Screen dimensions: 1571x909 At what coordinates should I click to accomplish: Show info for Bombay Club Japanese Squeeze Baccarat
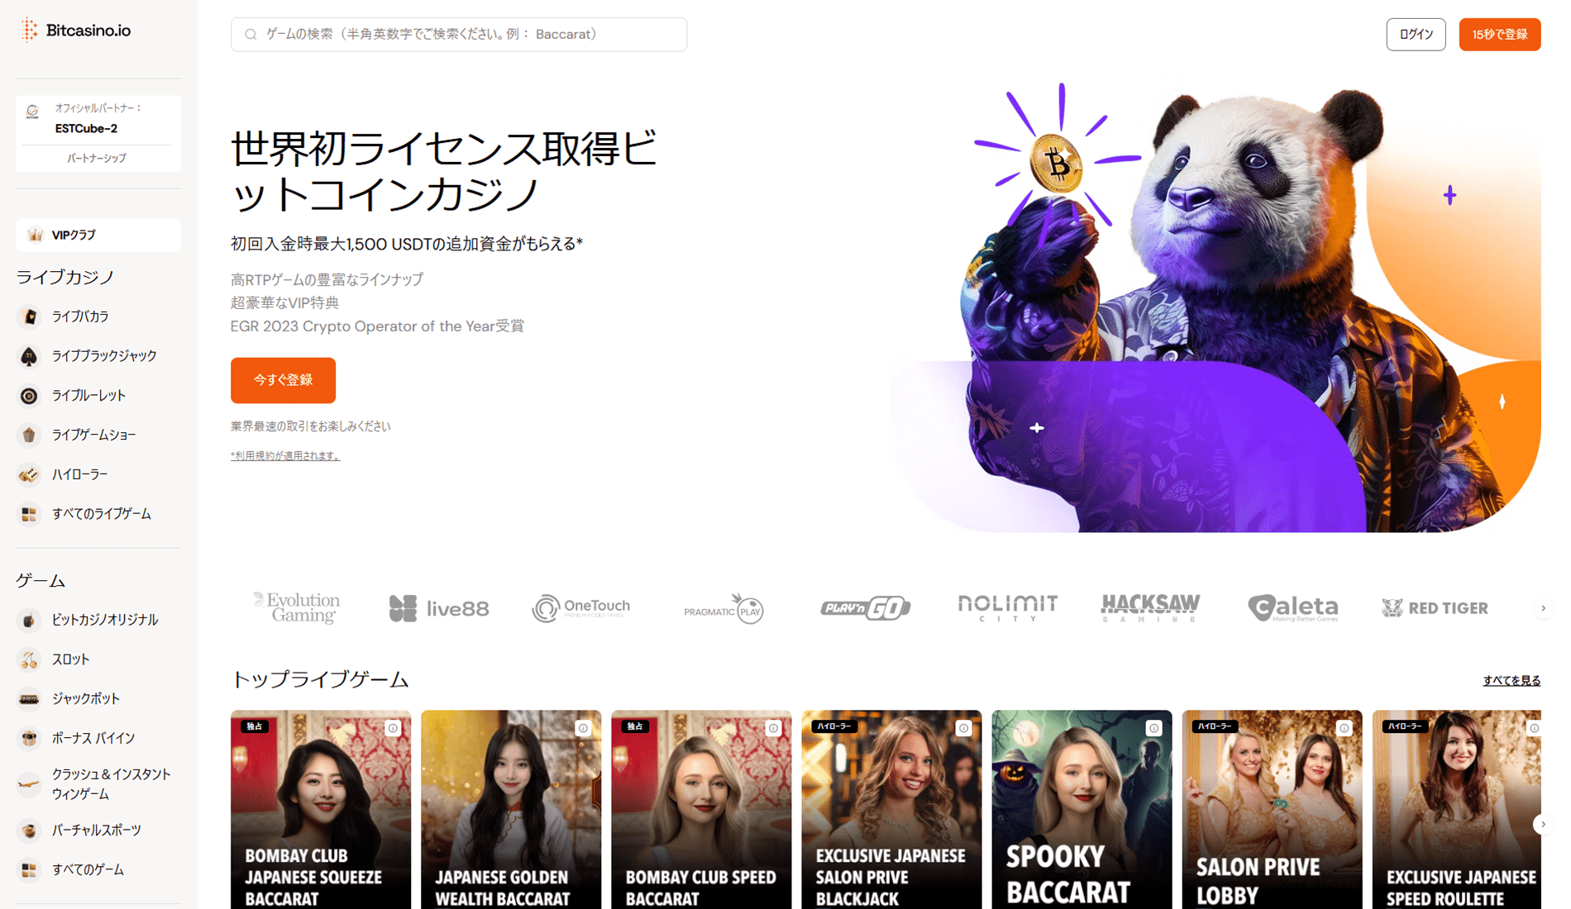pos(394,728)
